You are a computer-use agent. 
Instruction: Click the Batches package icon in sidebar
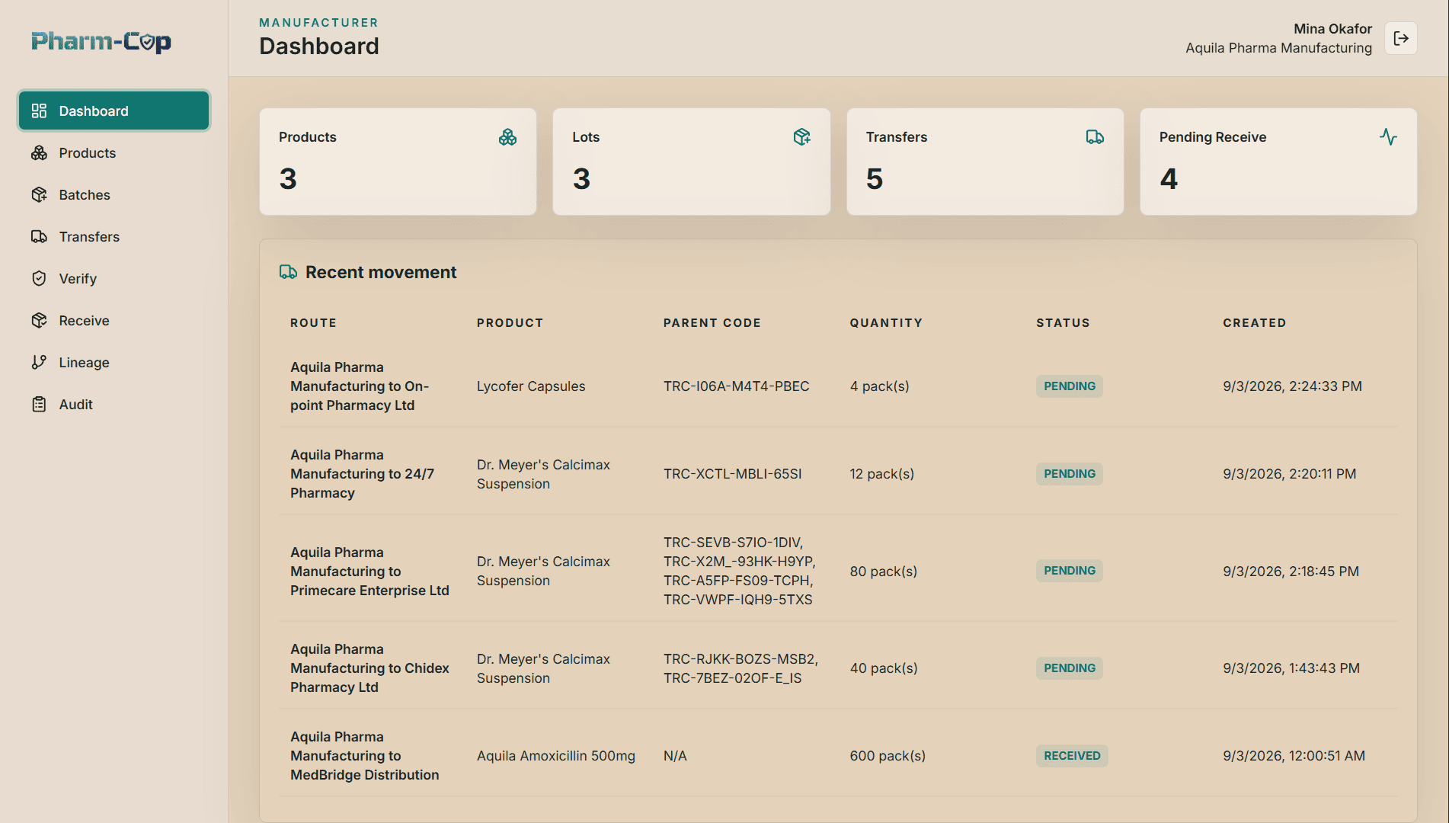39,195
